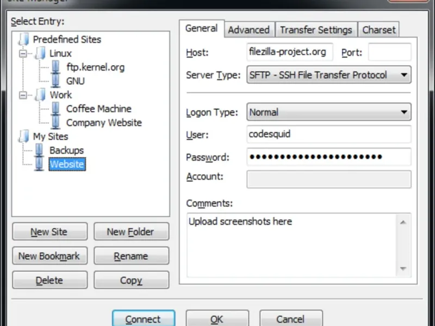Collapse the Work folder tree node
The height and width of the screenshot is (326, 435).
pyautogui.click(x=23, y=96)
